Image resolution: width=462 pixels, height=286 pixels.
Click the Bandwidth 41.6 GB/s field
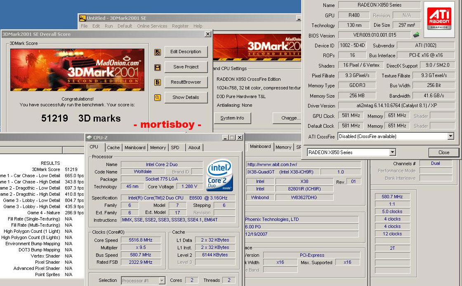434,95
